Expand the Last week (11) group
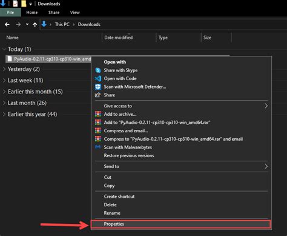The height and width of the screenshot is (236, 287). [x=4, y=81]
